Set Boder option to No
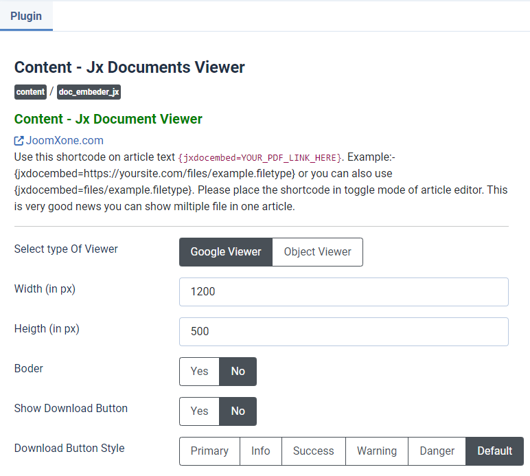530x476 pixels. pos(238,372)
